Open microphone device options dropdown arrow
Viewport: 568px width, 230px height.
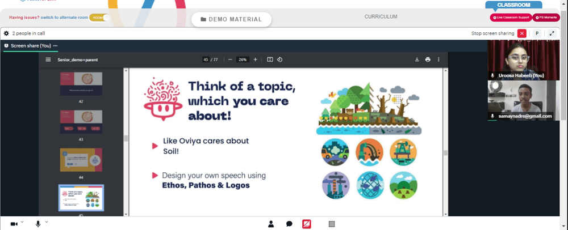47,222
